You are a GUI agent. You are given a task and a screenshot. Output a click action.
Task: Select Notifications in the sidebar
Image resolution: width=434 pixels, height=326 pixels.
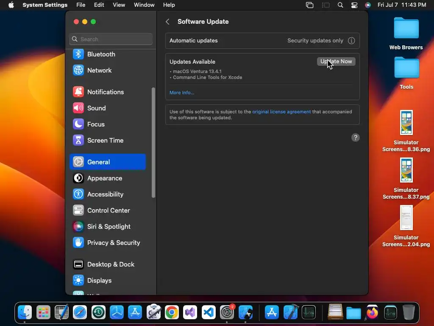(107, 92)
